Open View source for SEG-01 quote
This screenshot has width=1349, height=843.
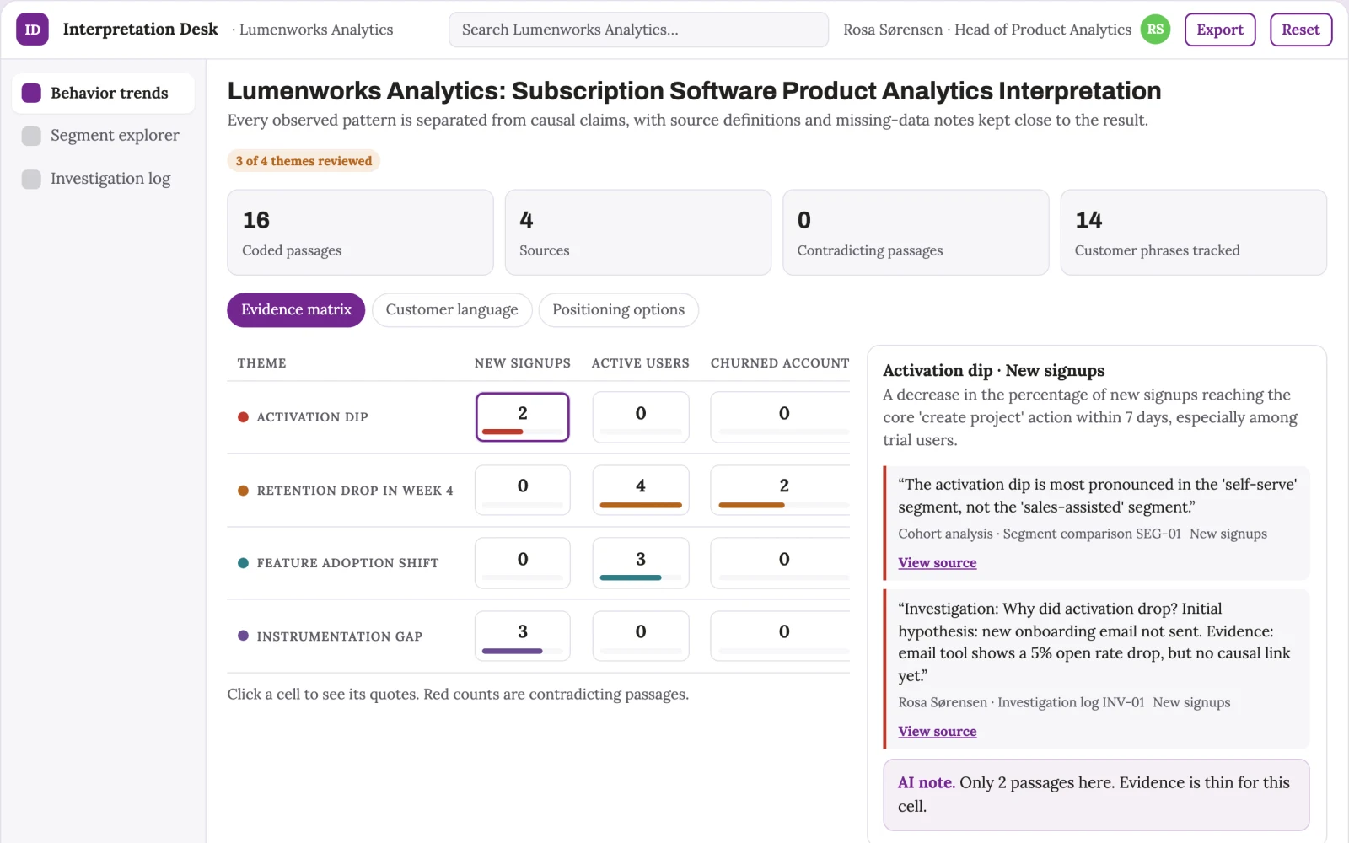coord(938,563)
